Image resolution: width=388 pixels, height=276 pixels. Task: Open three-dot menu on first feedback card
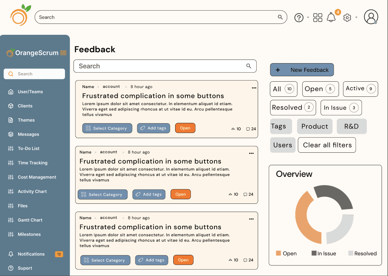click(x=254, y=88)
